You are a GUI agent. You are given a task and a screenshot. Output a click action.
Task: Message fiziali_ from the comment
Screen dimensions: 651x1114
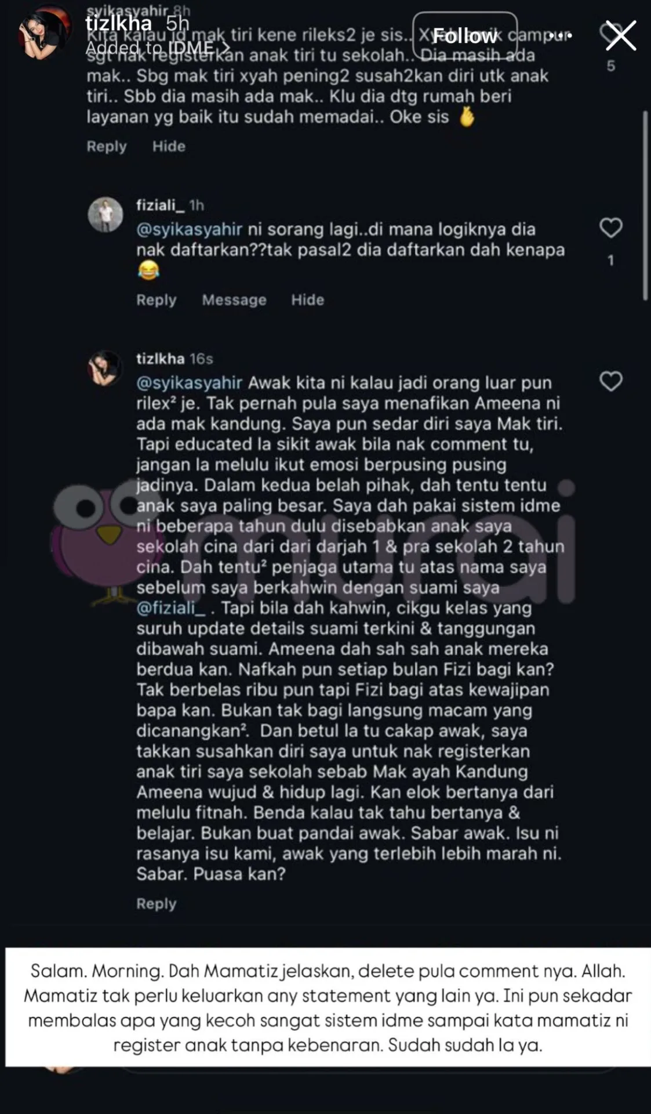(x=234, y=300)
